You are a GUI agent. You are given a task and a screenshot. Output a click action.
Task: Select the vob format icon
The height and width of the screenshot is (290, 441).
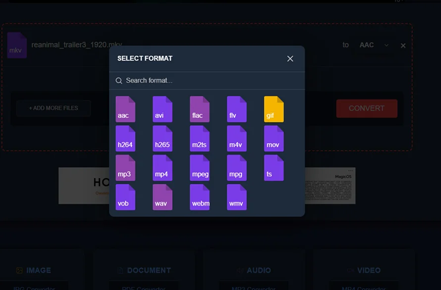click(x=125, y=197)
